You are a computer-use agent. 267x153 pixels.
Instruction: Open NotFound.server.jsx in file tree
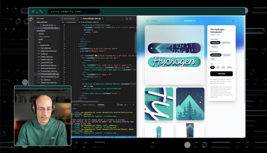coord(48,68)
